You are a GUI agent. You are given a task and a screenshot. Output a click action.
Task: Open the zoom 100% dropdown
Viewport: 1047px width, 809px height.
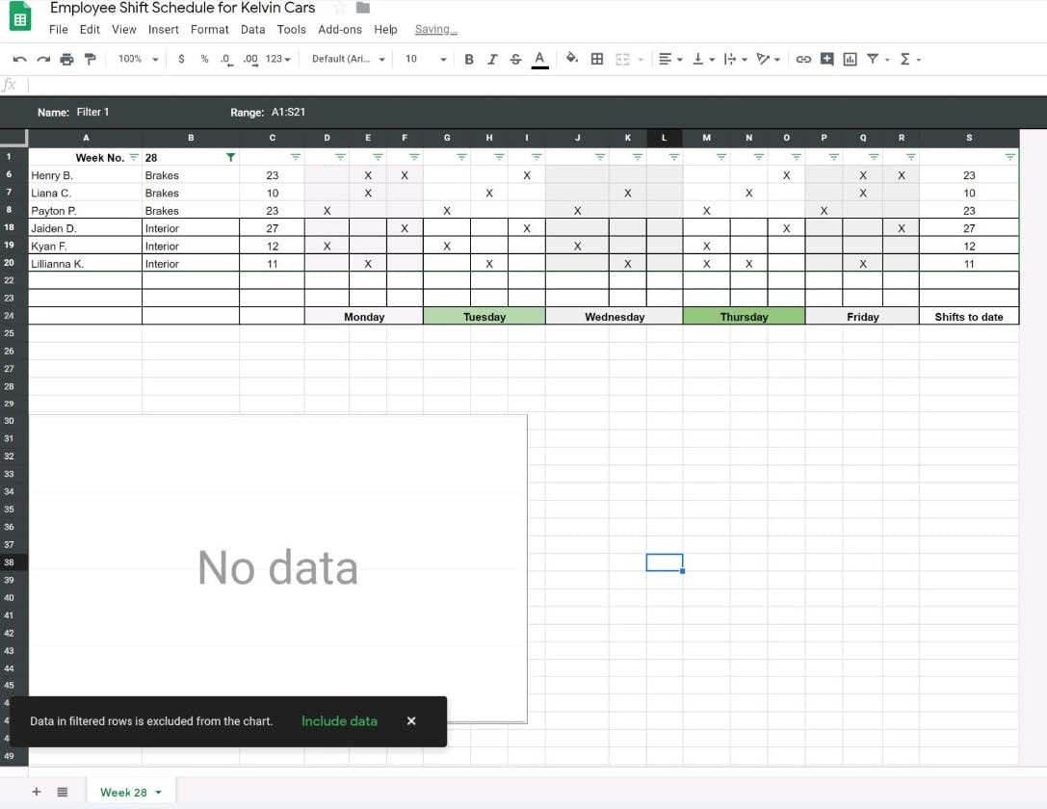pos(138,59)
